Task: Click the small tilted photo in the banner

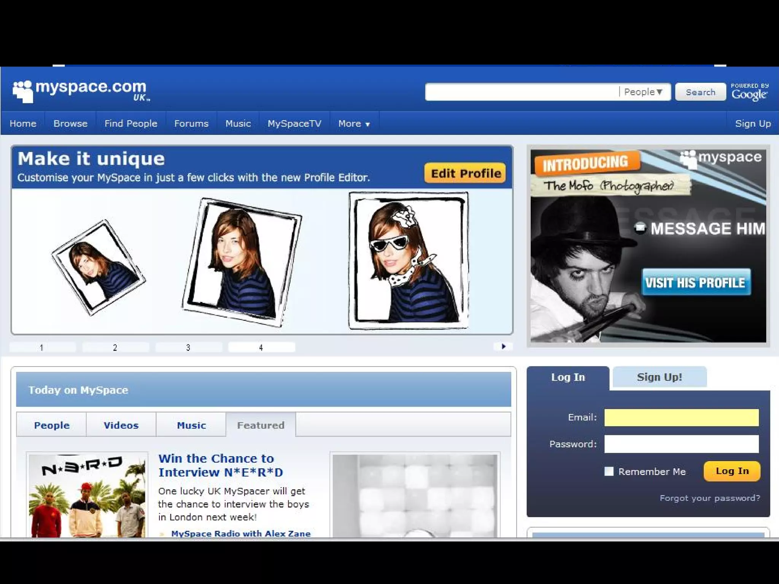Action: (x=99, y=268)
